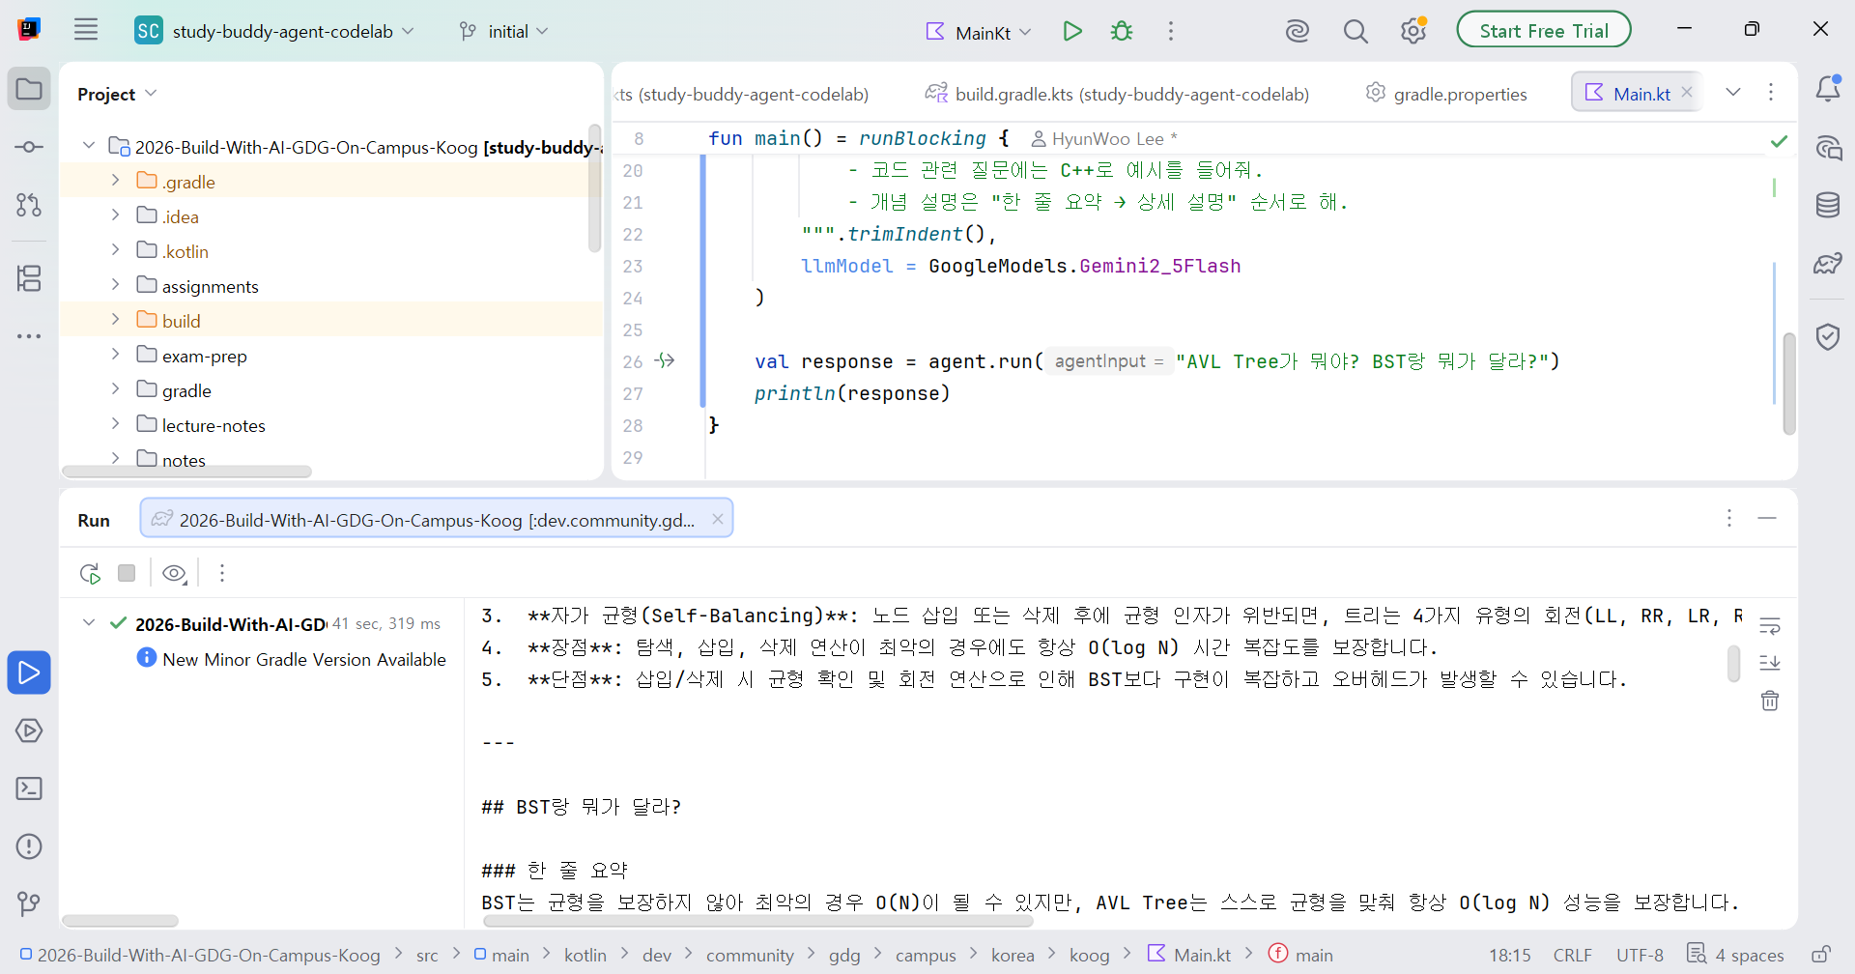Close the Main.kt tab
Viewport: 1855px width, 974px height.
[1687, 93]
